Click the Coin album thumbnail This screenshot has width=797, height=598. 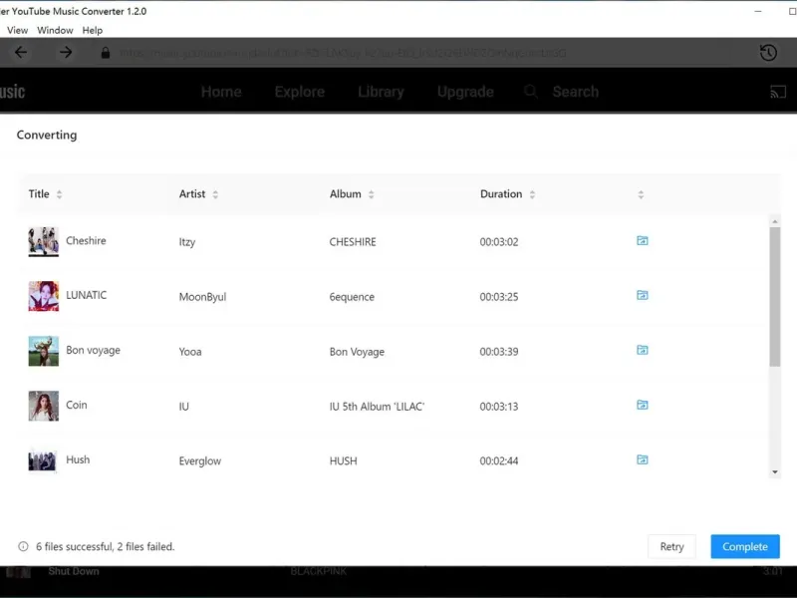(43, 406)
